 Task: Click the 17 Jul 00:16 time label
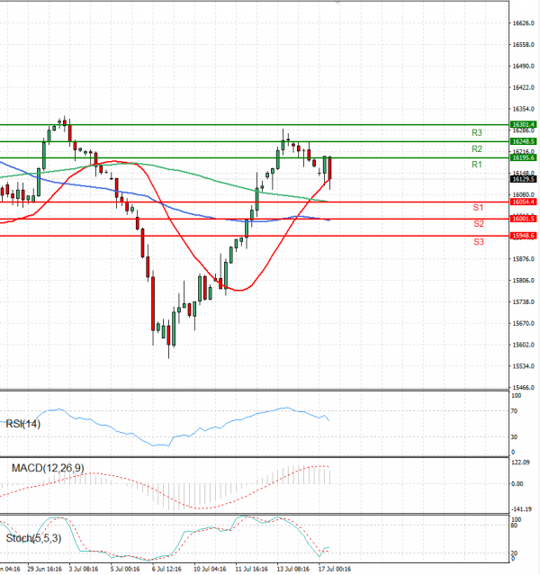pos(335,569)
